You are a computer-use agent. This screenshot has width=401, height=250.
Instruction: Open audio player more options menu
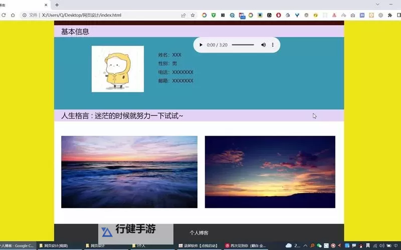click(x=273, y=45)
